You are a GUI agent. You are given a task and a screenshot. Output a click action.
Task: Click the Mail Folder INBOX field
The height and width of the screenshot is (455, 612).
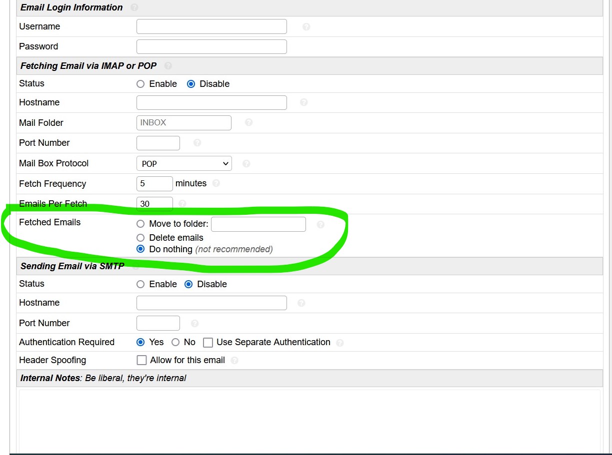pos(184,122)
